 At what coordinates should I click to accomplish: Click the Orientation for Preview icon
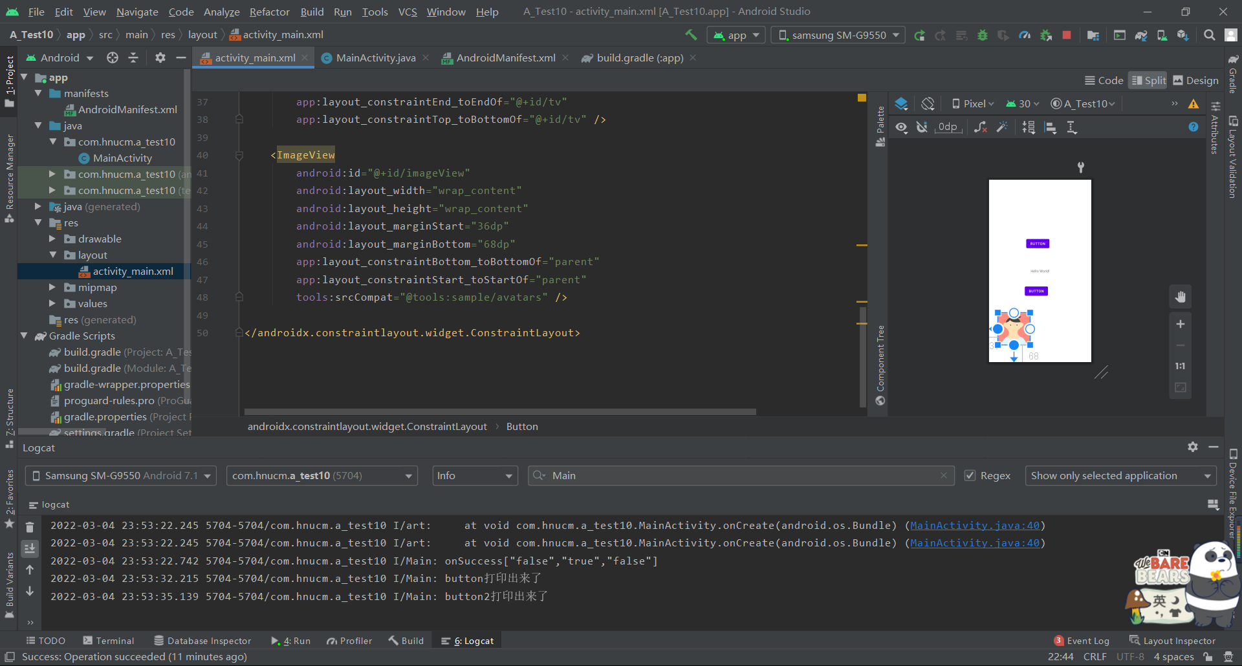point(928,103)
